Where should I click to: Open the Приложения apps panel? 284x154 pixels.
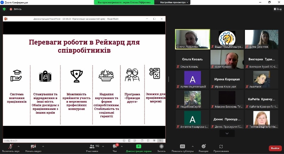221,148
